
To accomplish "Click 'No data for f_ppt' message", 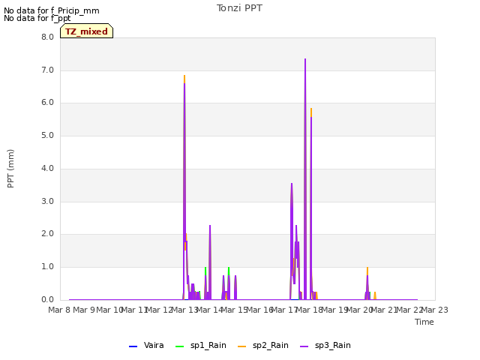I will (x=37, y=18).
